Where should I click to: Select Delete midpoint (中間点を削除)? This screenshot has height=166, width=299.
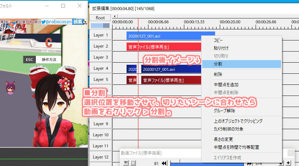226,93
